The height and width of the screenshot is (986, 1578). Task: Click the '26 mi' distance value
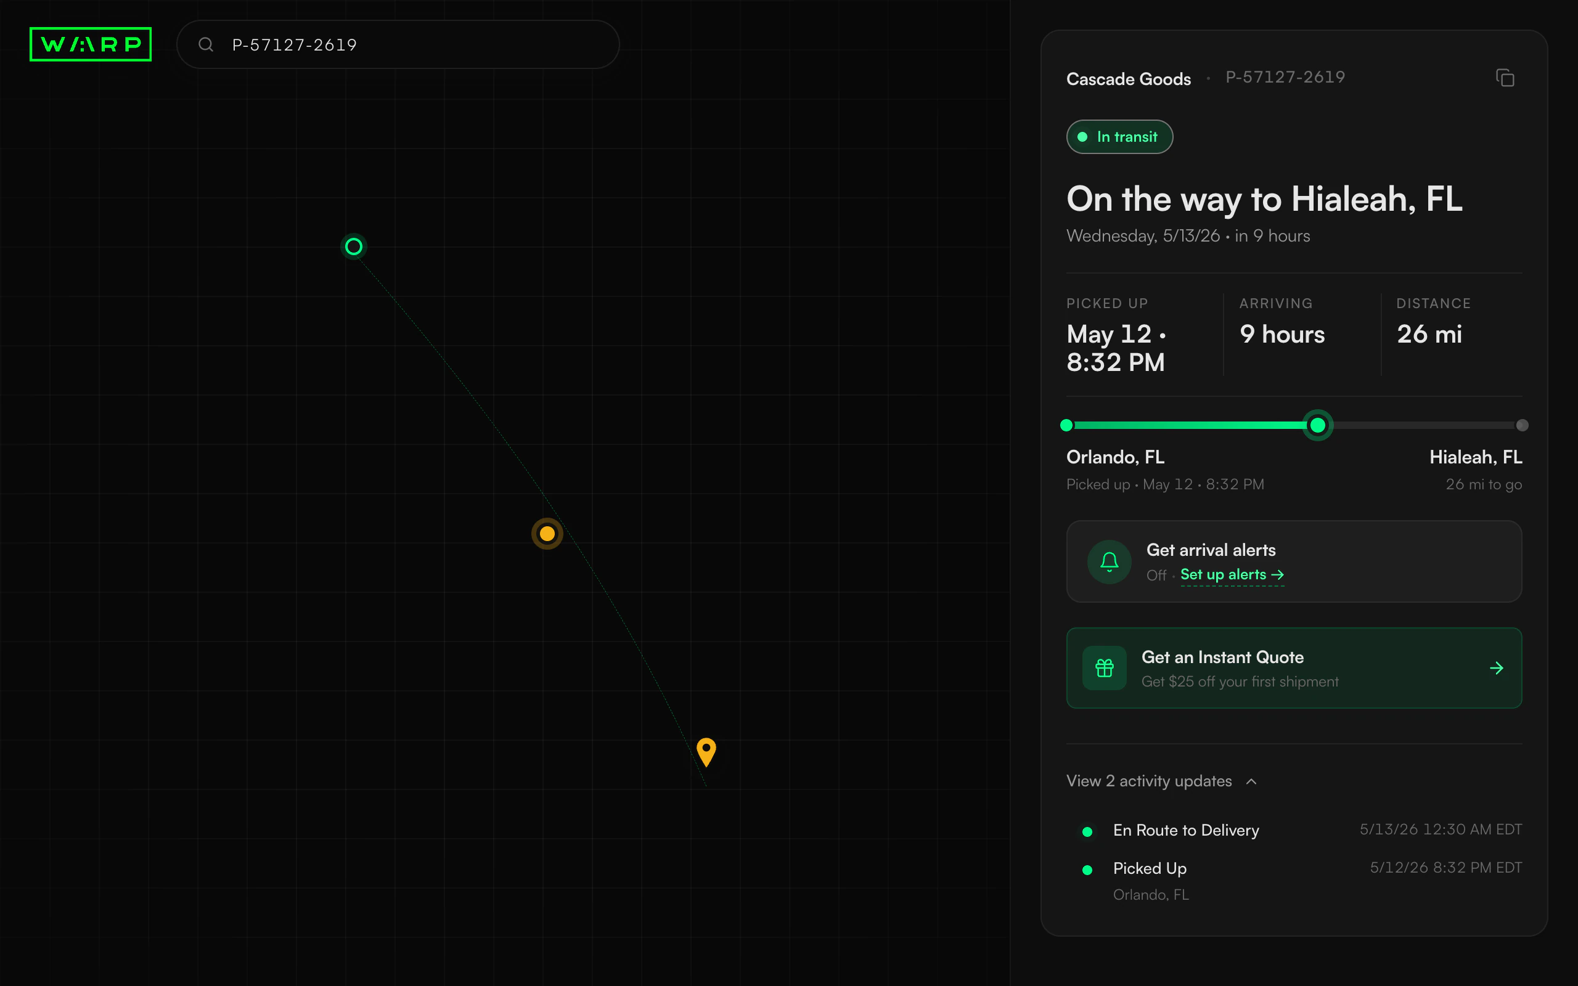(1429, 334)
